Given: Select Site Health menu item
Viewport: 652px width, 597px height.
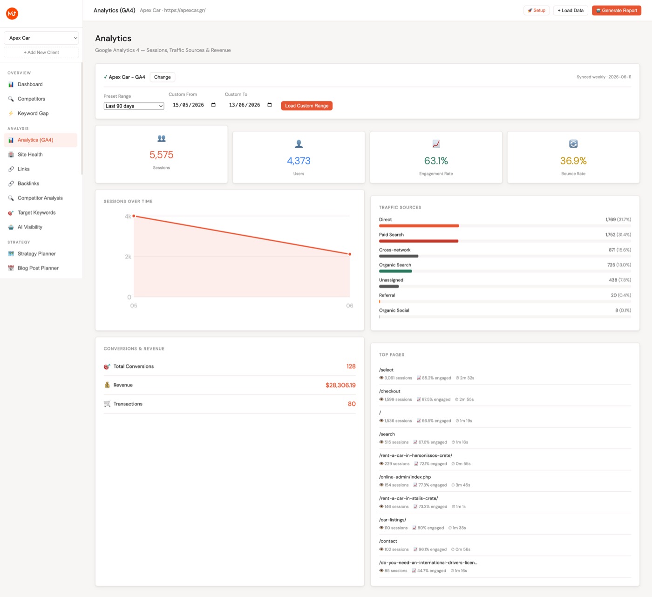Looking at the screenshot, I should tap(41, 154).
